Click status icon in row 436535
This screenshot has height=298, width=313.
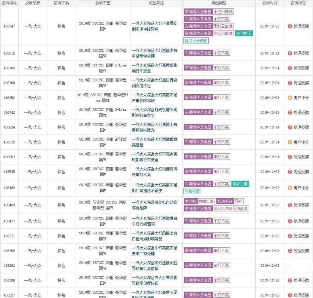point(290,172)
